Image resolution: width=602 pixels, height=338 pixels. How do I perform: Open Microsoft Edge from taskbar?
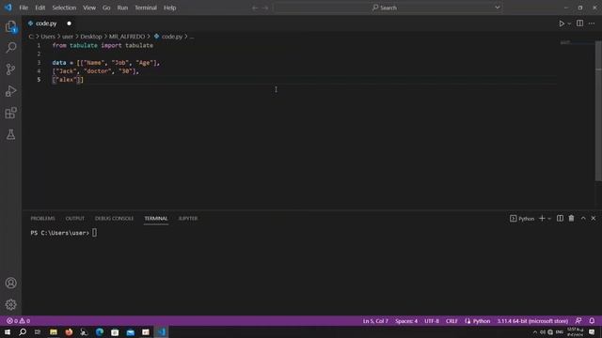coord(100,331)
